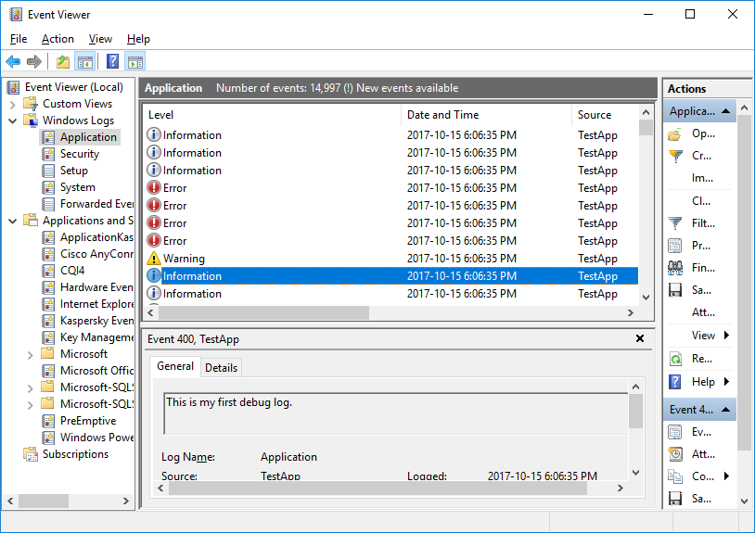The image size is (755, 533).
Task: Toggle the Show/Hide Action Pane icon
Action: pos(134,61)
